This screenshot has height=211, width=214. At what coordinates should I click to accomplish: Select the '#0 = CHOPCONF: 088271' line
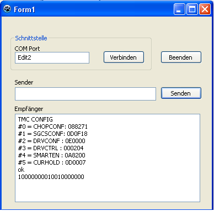point(53,126)
